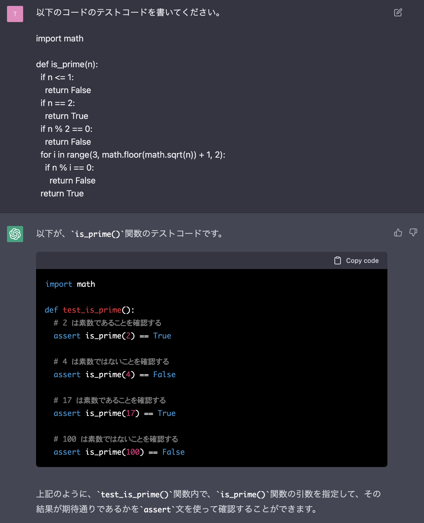The image size is (424, 523).
Task: Click the ChatGPT assistant avatar logo
Action: [x=15, y=234]
